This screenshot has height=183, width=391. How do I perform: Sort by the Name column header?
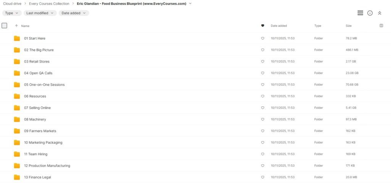[25, 26]
